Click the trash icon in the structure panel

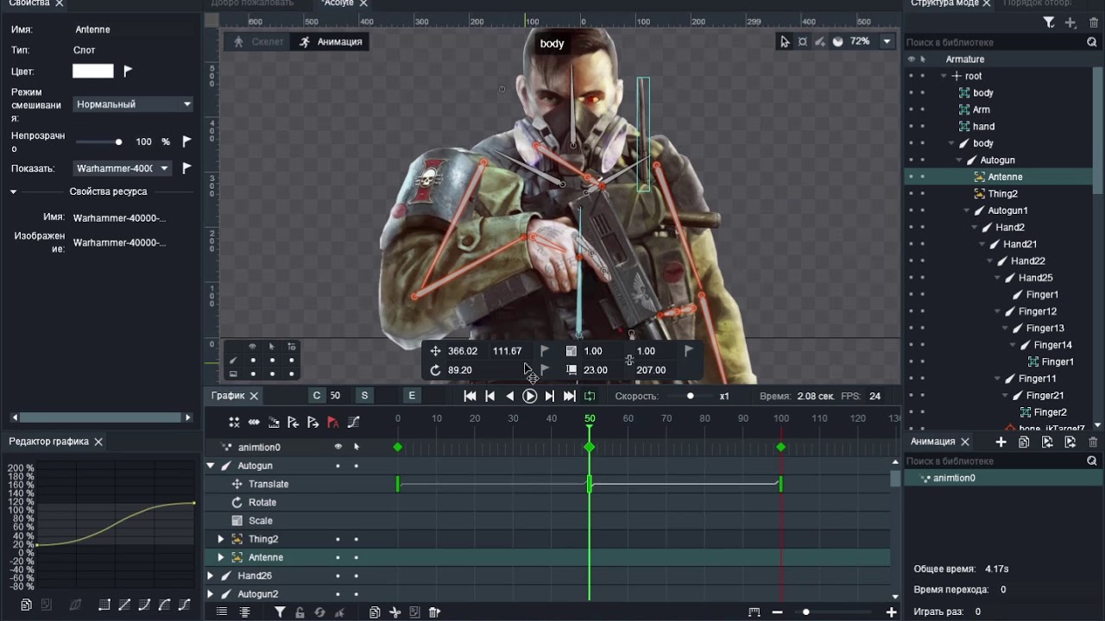[1092, 23]
